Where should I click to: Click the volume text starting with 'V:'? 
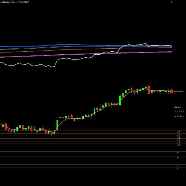tap(179, 112)
